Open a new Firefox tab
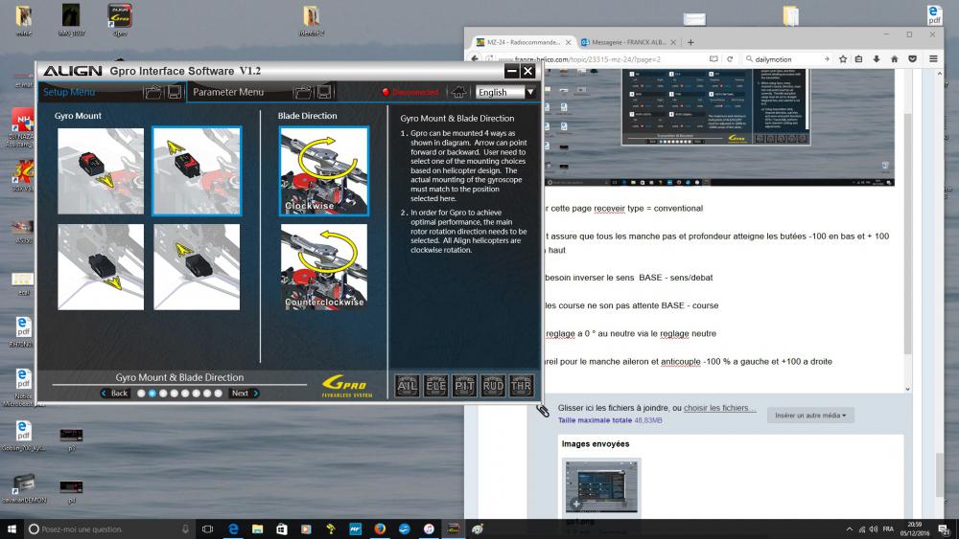959x539 pixels. pos(690,42)
